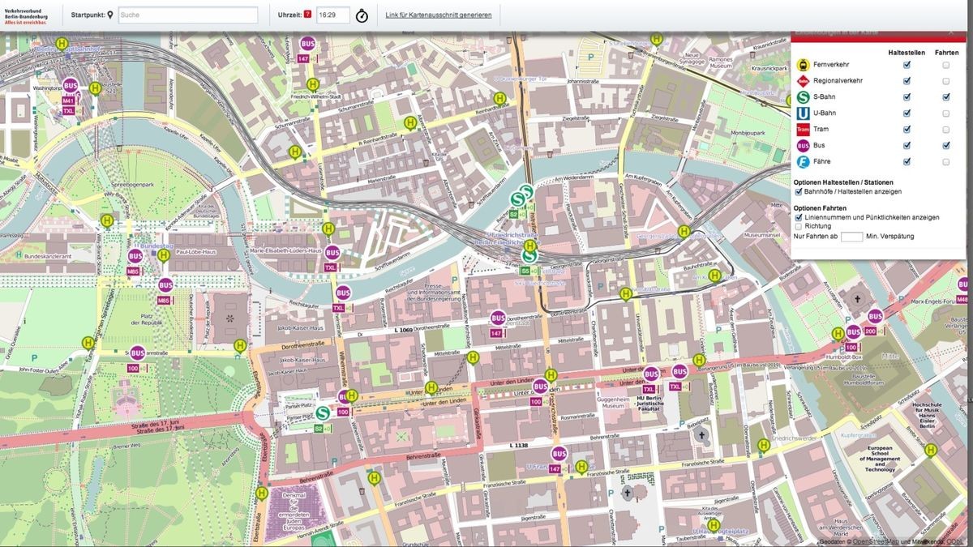Screen dimensions: 973x547
Task: Click the stopwatch icon beside the time field
Action: (362, 14)
